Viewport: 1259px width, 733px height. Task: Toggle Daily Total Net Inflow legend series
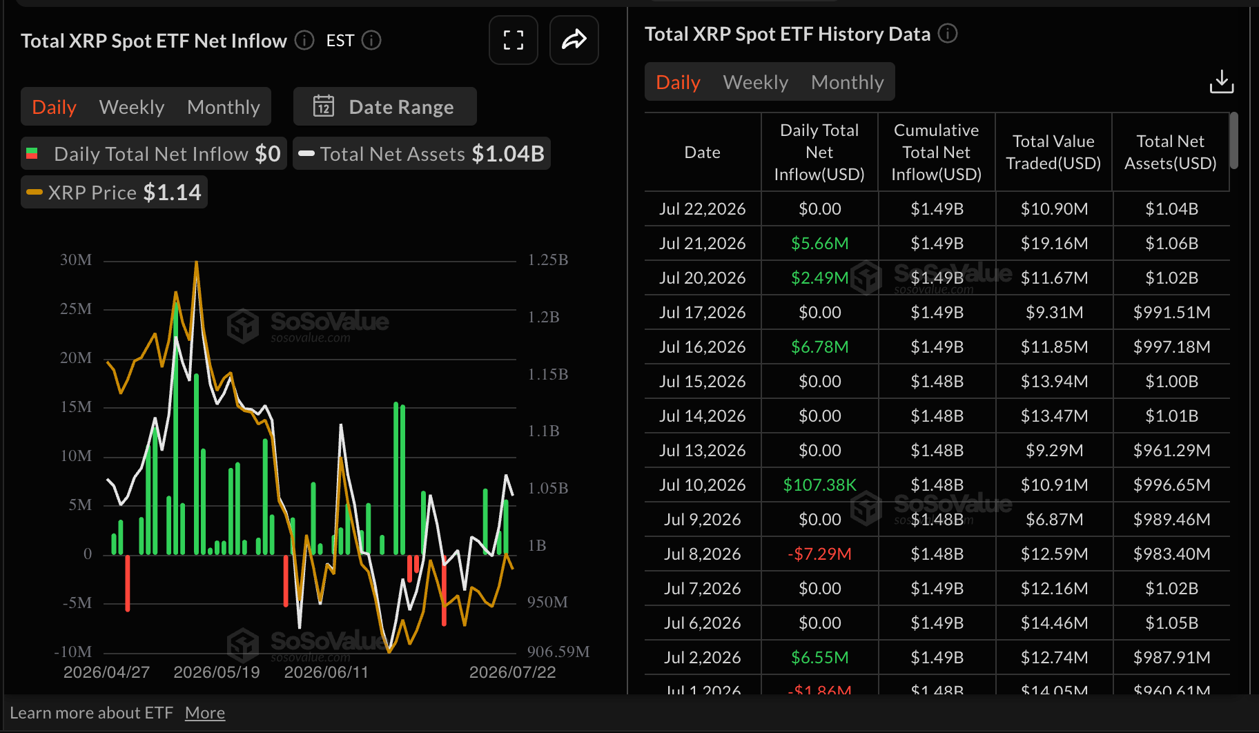point(154,153)
